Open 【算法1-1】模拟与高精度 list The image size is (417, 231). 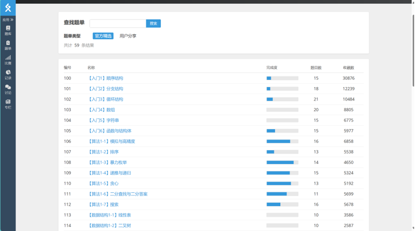111,142
